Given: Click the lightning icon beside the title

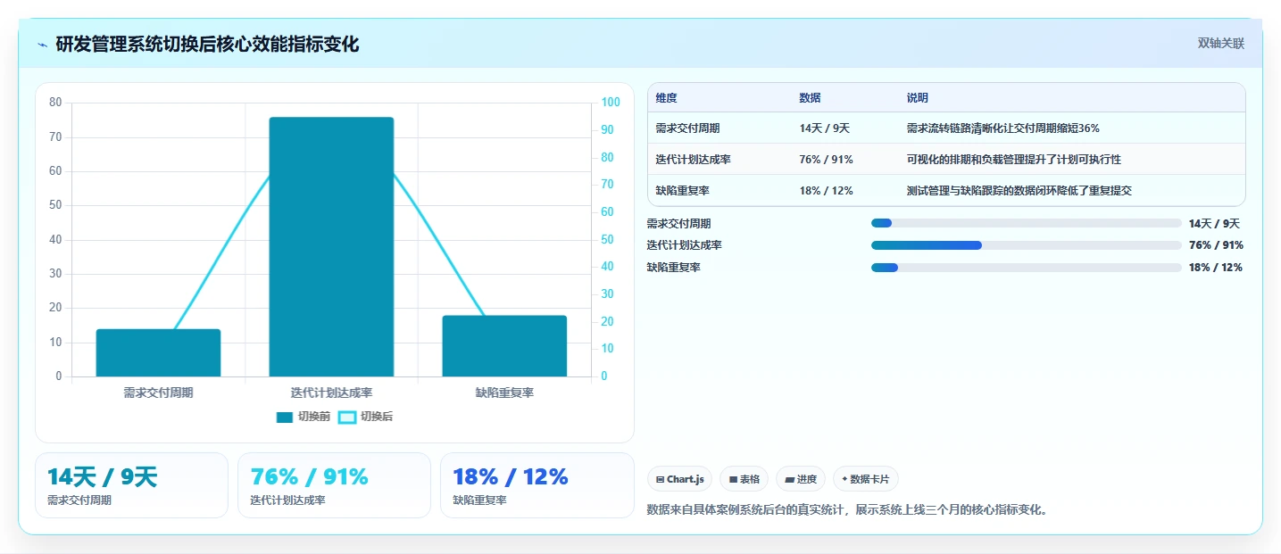Looking at the screenshot, I should coord(43,45).
